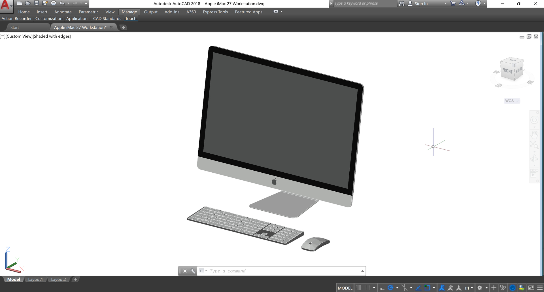Toggle Show annotation objects icon
Viewport: 544px width, 292px height.
pos(442,288)
